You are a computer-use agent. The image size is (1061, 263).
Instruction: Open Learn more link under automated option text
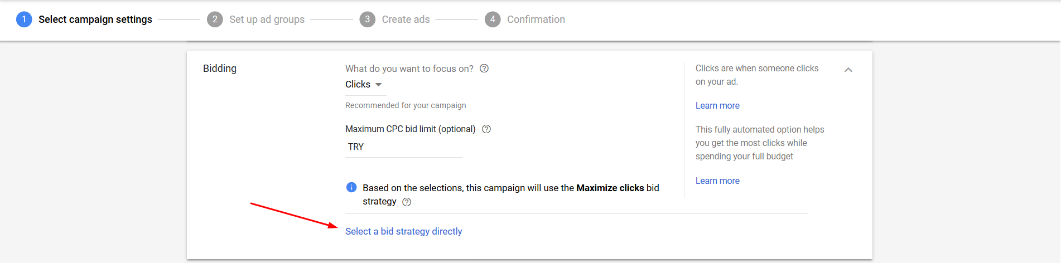[x=717, y=181]
